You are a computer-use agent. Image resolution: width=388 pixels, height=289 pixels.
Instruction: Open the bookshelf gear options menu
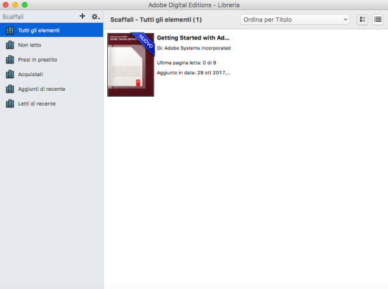pos(95,17)
